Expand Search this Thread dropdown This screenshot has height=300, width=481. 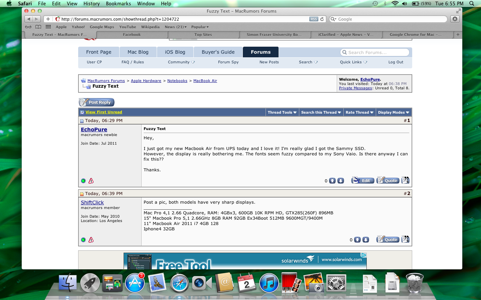pos(321,112)
